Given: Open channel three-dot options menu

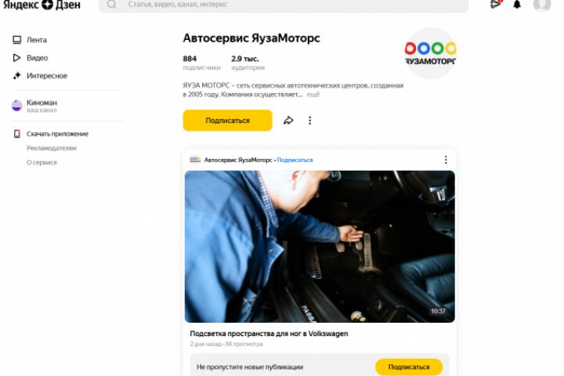Looking at the screenshot, I should click(x=309, y=121).
